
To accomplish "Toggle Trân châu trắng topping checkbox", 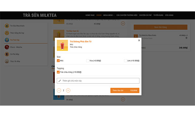I will point(58,72).
